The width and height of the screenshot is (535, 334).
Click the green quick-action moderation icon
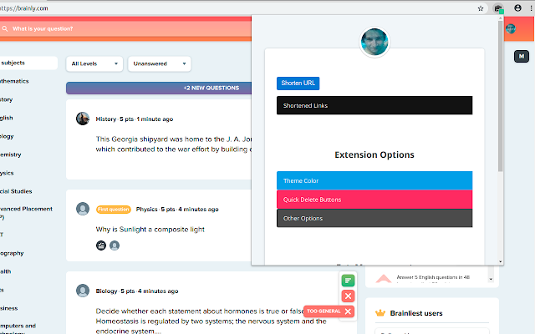click(x=348, y=281)
